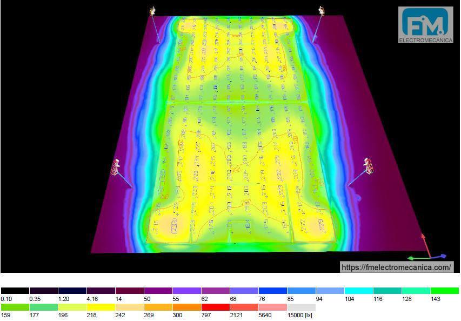461x321 pixels.
Task: Pick the blue 76 lux legend swatch
Action: coord(273,291)
